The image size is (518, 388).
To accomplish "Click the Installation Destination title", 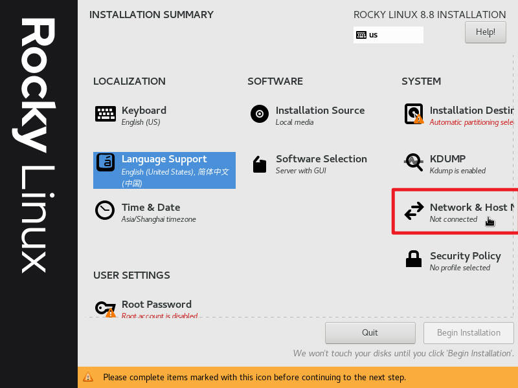I will (472, 110).
